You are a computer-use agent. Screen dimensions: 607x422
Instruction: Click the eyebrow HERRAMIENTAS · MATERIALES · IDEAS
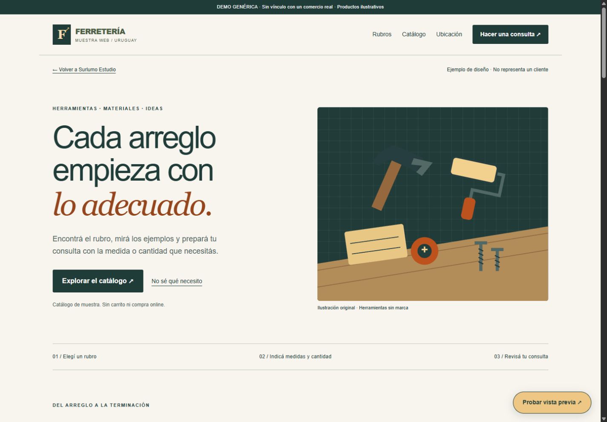point(108,109)
